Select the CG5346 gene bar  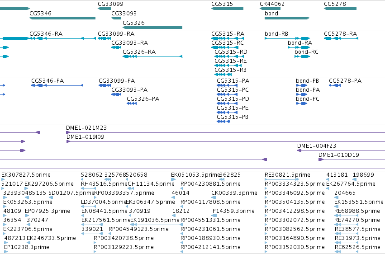(62, 18)
